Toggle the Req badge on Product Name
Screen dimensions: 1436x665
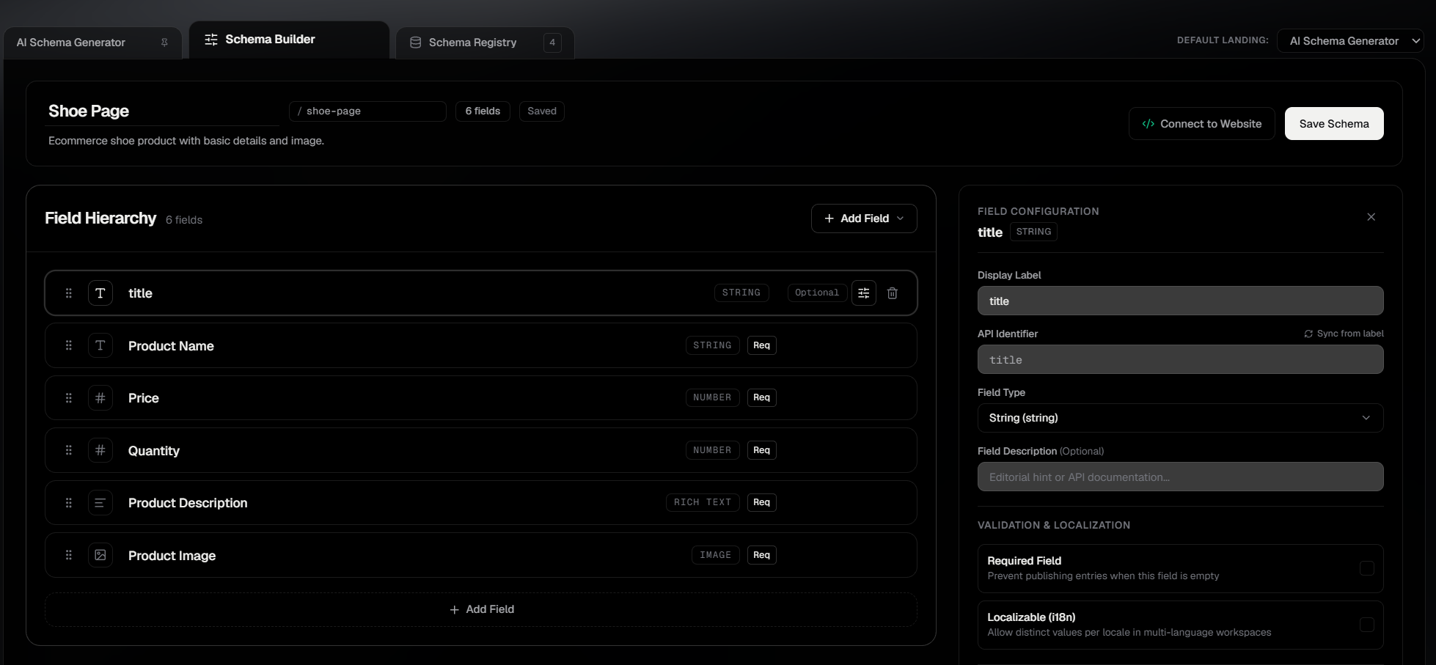[762, 345]
